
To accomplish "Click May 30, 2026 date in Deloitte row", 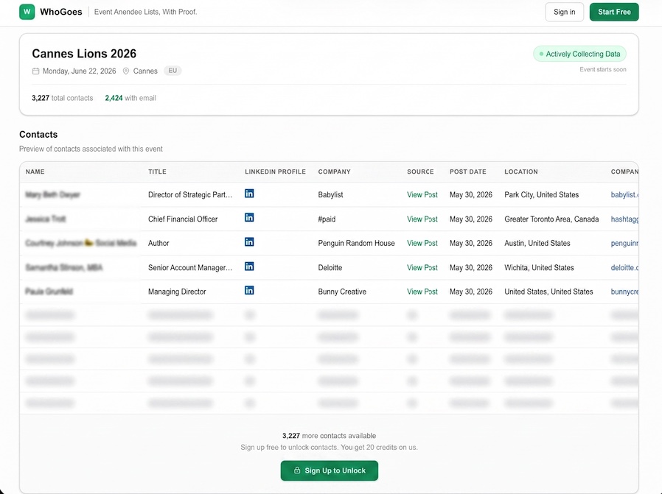I will [471, 268].
